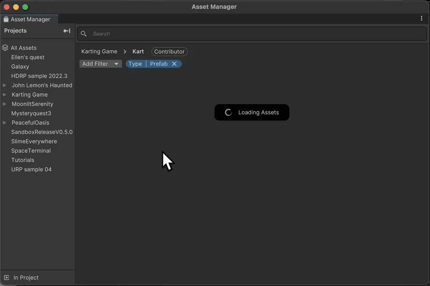
Task: Select the All Assets stacked-layers icon
Action: point(5,48)
